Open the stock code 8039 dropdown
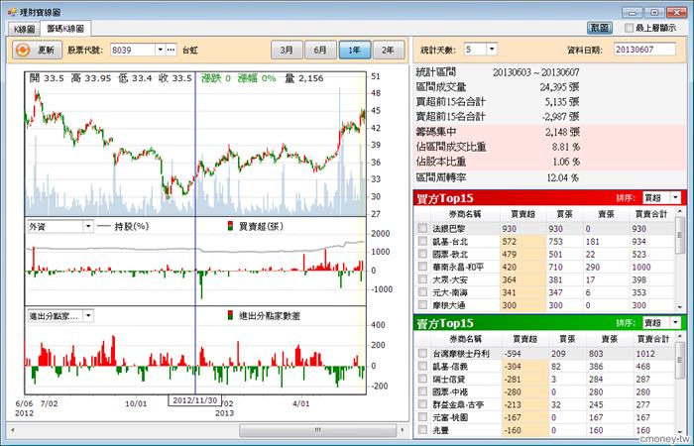694x446 pixels. point(161,50)
